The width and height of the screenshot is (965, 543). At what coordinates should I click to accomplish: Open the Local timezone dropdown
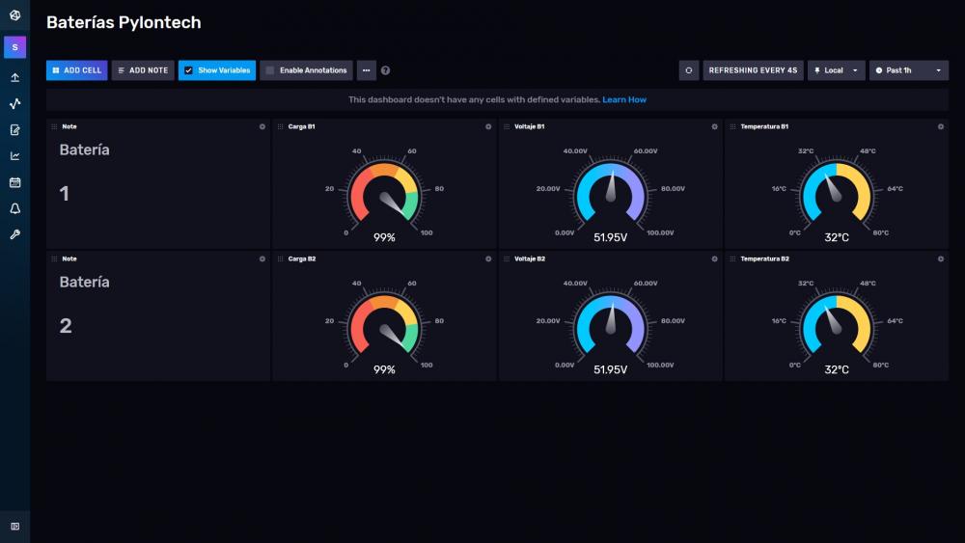837,70
